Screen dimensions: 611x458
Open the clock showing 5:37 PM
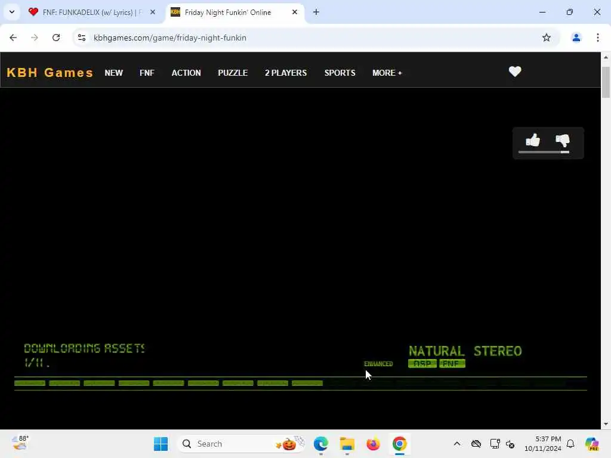(x=543, y=444)
